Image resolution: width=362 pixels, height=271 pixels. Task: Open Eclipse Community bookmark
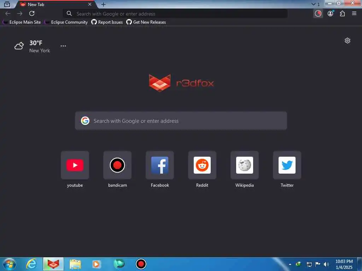(x=66, y=22)
